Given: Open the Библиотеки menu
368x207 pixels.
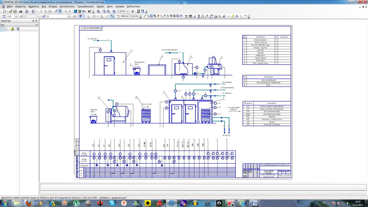Looking at the screenshot, I should point(133,6).
